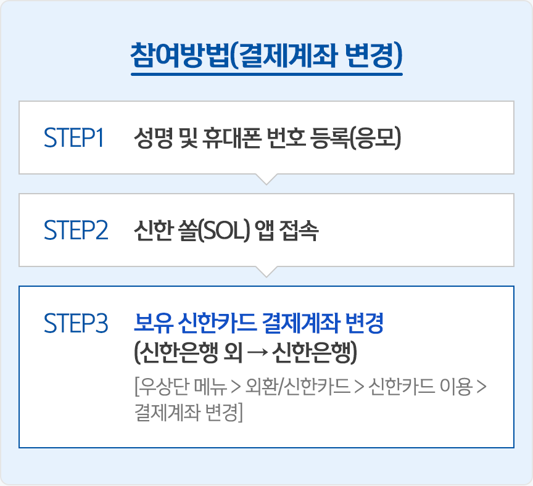This screenshot has height=486, width=533.
Task: Click the 참여방법(결제계좌 변경) heading
Action: pos(266,56)
